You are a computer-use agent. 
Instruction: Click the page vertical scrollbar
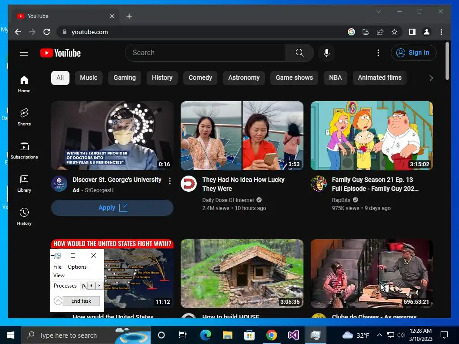(447, 61)
